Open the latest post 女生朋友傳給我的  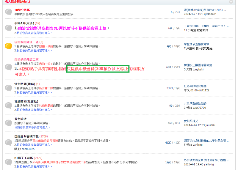coord(195,103)
